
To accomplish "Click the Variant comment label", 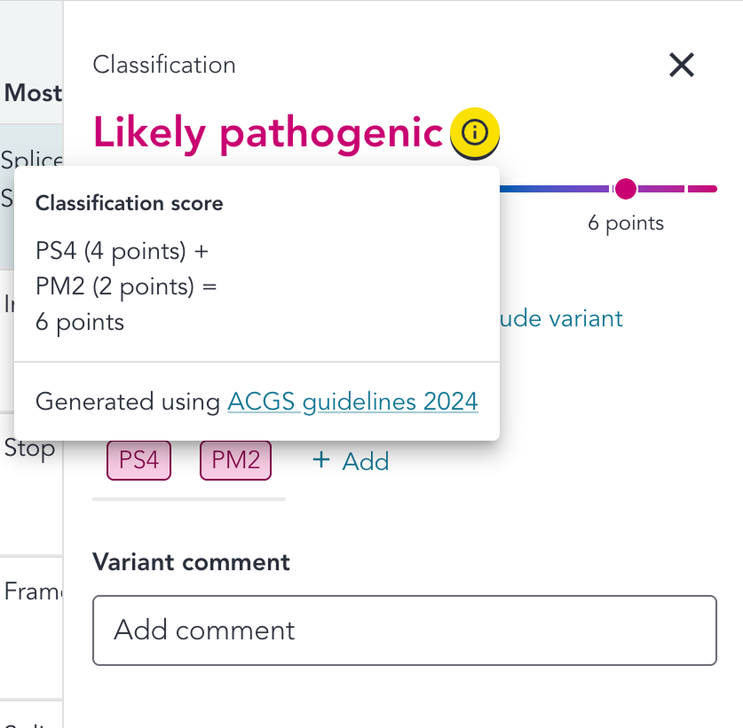I will coord(191,562).
